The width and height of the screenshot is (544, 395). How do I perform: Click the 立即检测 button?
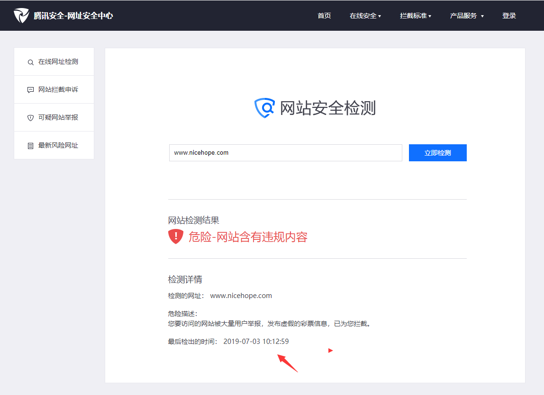[437, 153]
